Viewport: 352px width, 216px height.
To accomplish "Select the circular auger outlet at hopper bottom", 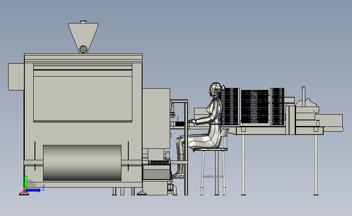I will point(83,49).
